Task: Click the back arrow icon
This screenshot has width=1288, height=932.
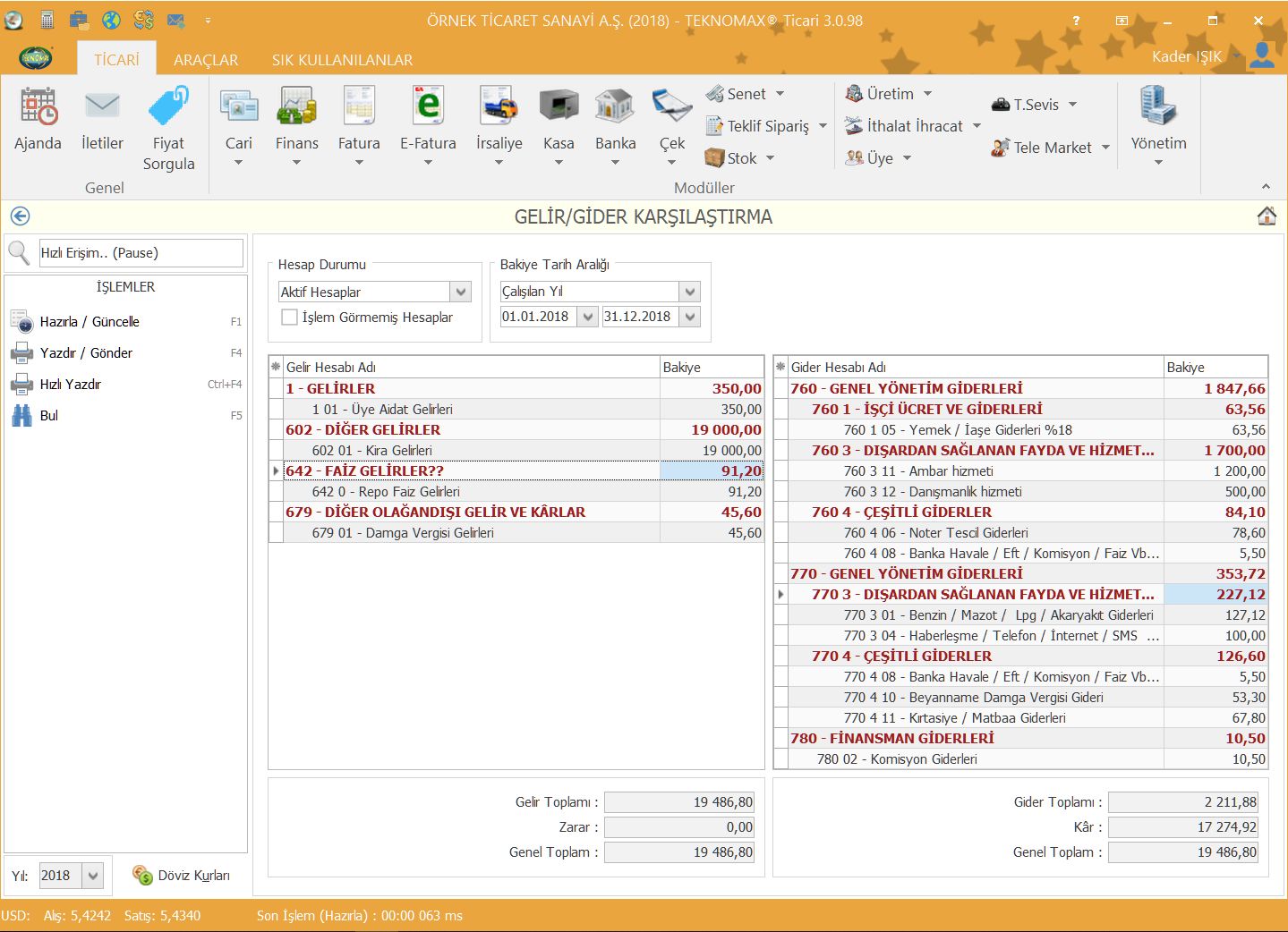Action: (20, 216)
